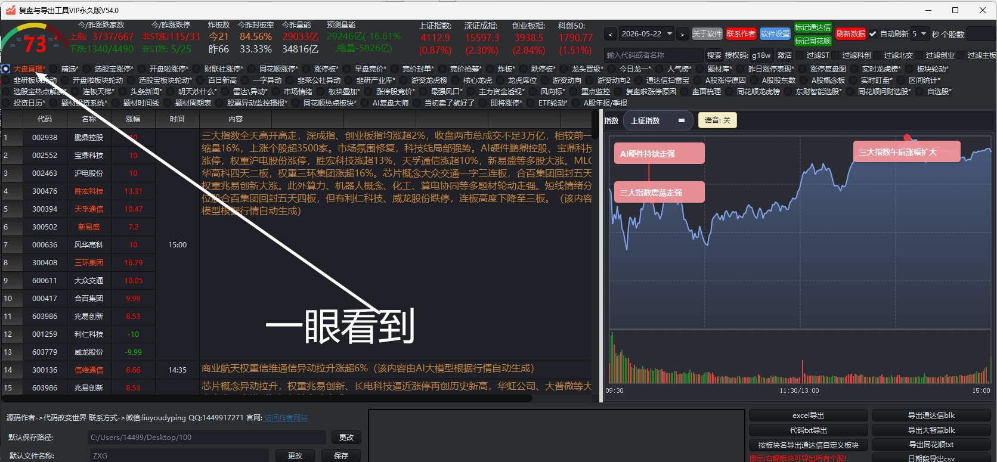Click the 输入代码或者名称 search field

tap(654, 55)
